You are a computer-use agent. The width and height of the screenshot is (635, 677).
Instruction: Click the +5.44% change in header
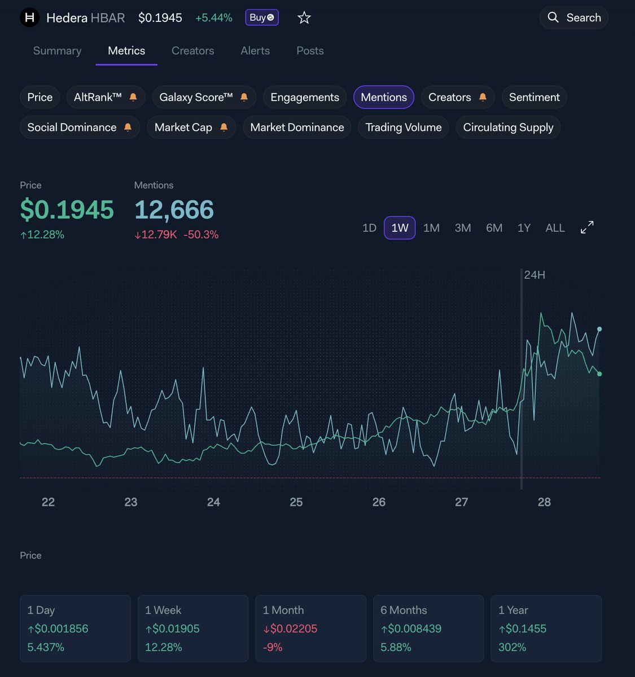point(214,18)
